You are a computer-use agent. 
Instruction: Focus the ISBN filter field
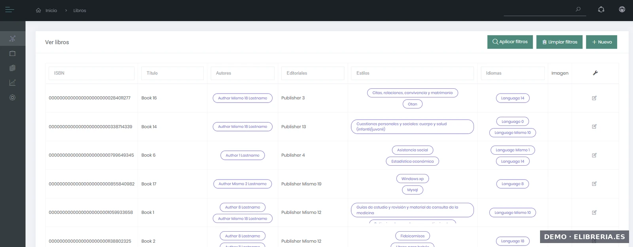click(91, 73)
